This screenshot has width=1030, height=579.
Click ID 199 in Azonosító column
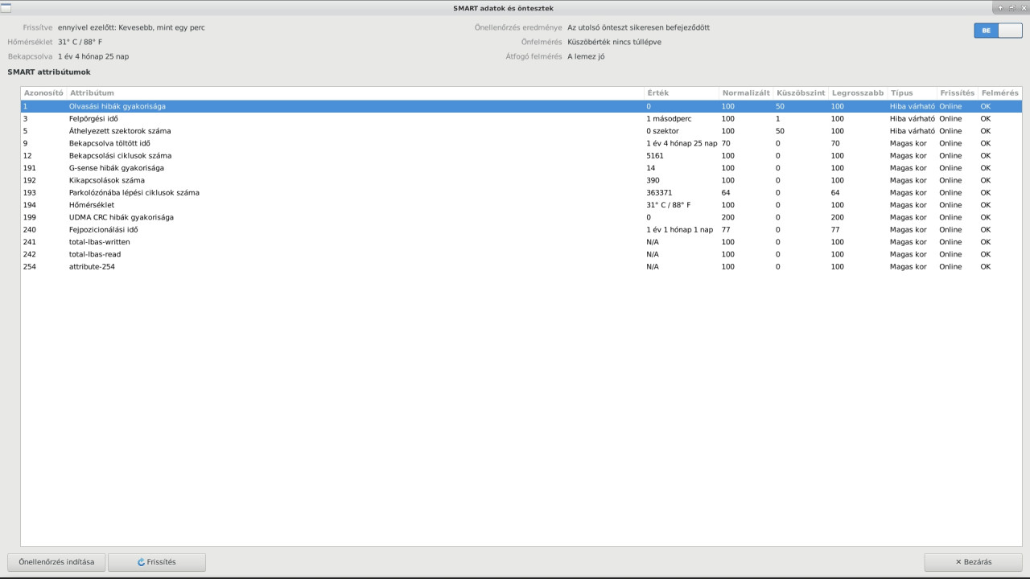click(x=30, y=218)
